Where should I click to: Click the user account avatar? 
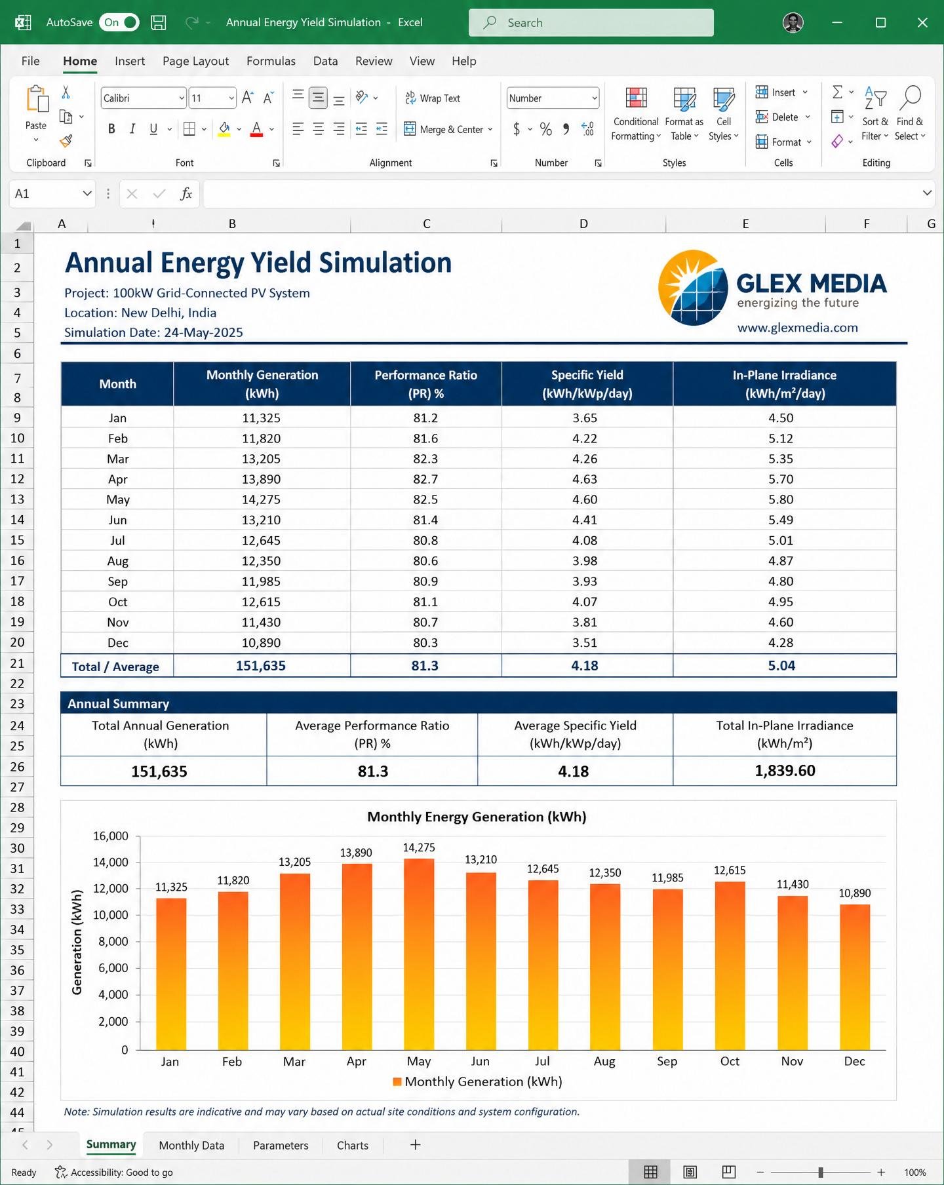[793, 22]
